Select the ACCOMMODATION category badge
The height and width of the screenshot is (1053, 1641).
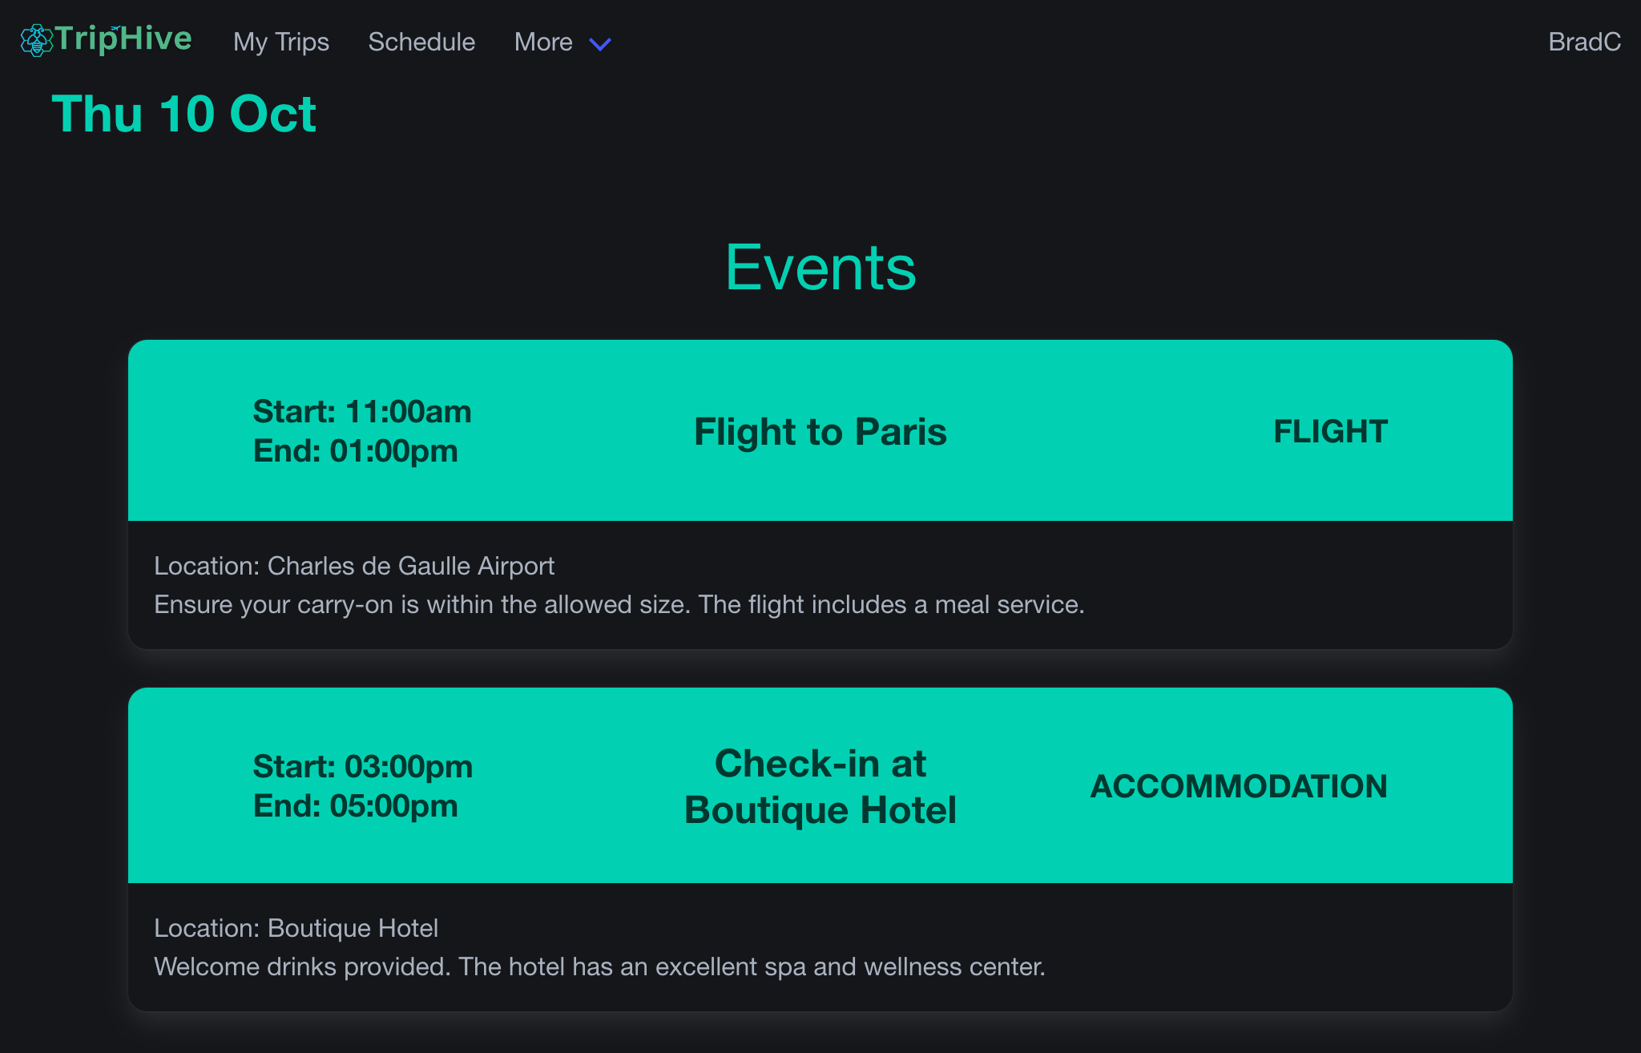[1239, 787]
